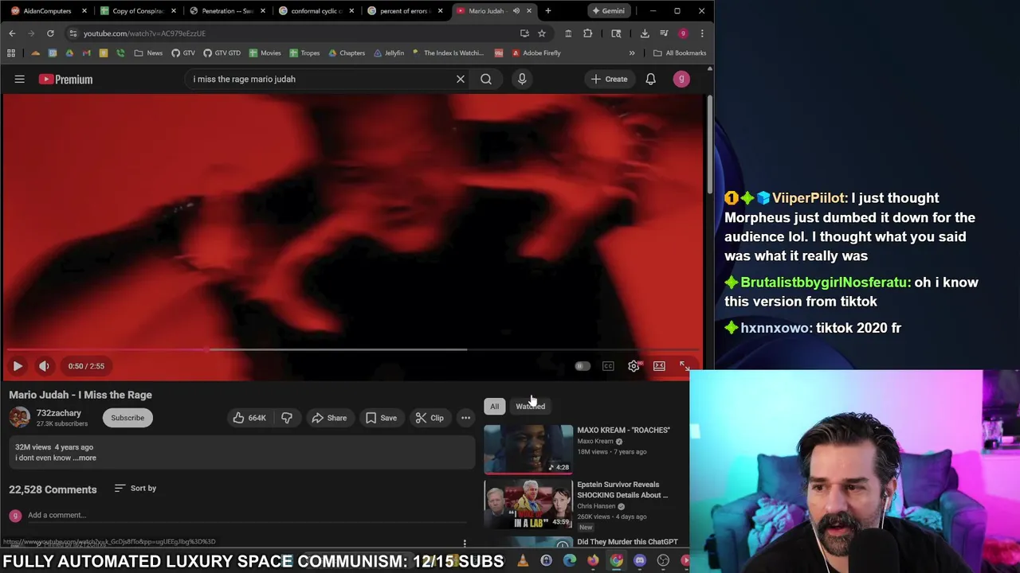Viewport: 1020px width, 573px height.
Task: Start voice search with the microphone
Action: point(522,79)
